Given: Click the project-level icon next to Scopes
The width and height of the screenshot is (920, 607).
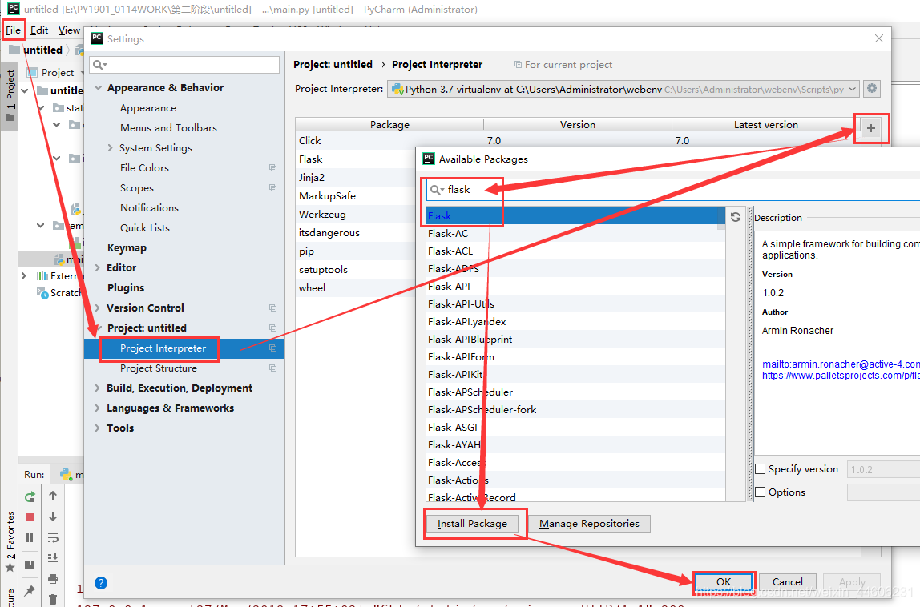Looking at the screenshot, I should pyautogui.click(x=272, y=187).
